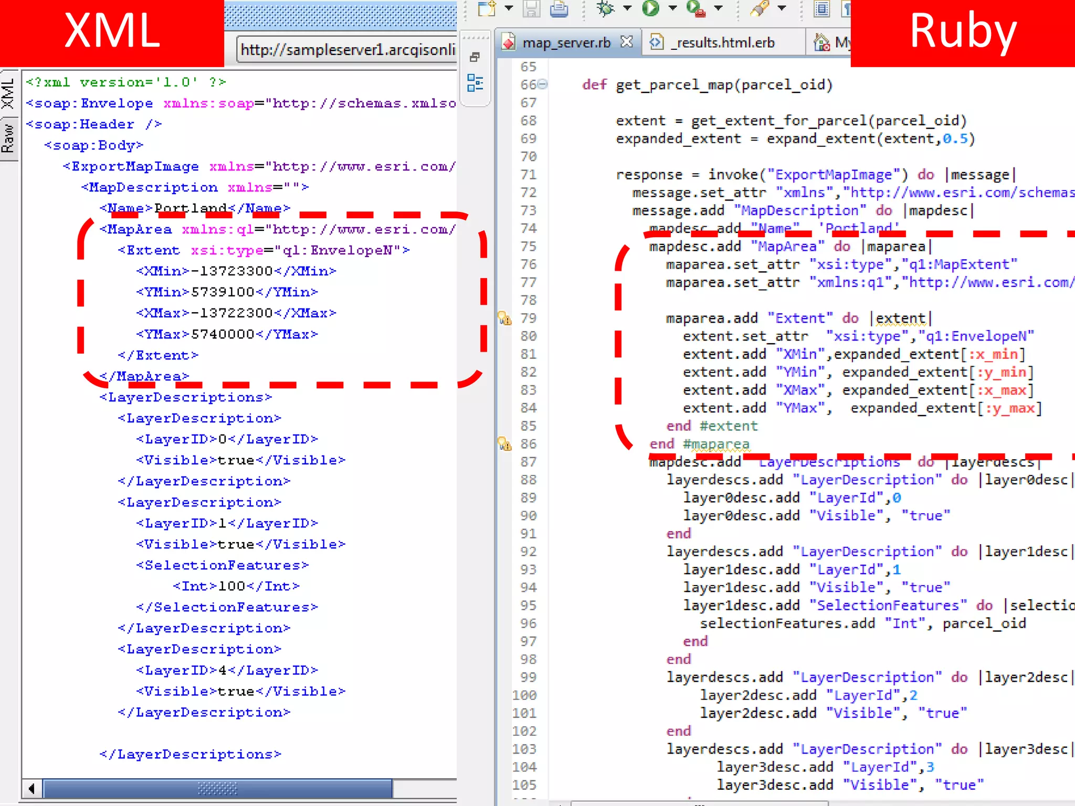The image size is (1075, 806).
Task: Click the XML panel horizontal scrollbar thumb
Action: tap(217, 788)
